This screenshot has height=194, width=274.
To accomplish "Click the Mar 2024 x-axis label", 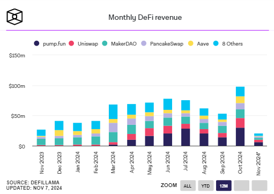I will pyautogui.click(x=113, y=162).
